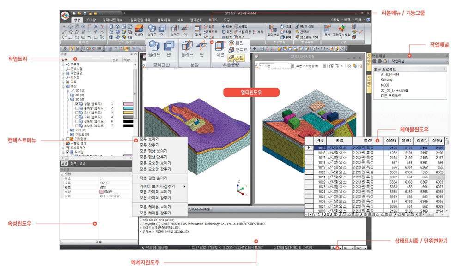Click 면 icon in 분할 group
The width and height of the screenshot is (463, 273).
click(201, 47)
